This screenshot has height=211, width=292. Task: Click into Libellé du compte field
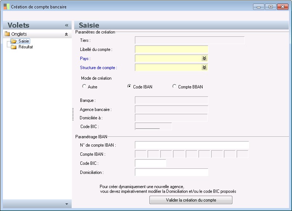point(171,49)
